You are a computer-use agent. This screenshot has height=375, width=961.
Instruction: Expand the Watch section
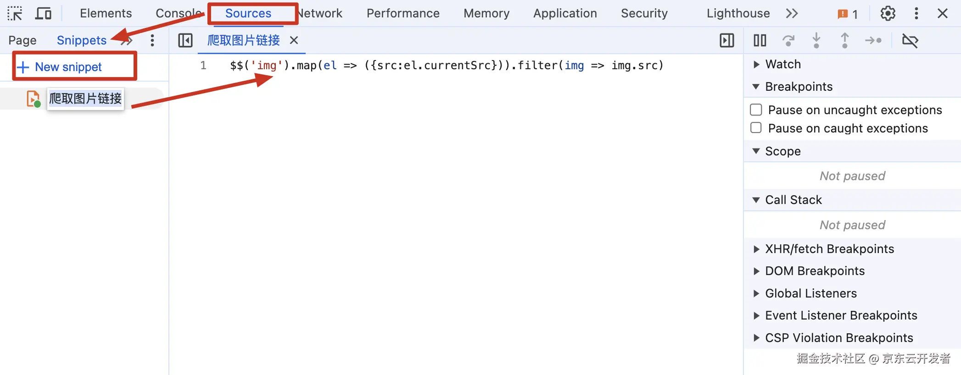pyautogui.click(x=783, y=65)
